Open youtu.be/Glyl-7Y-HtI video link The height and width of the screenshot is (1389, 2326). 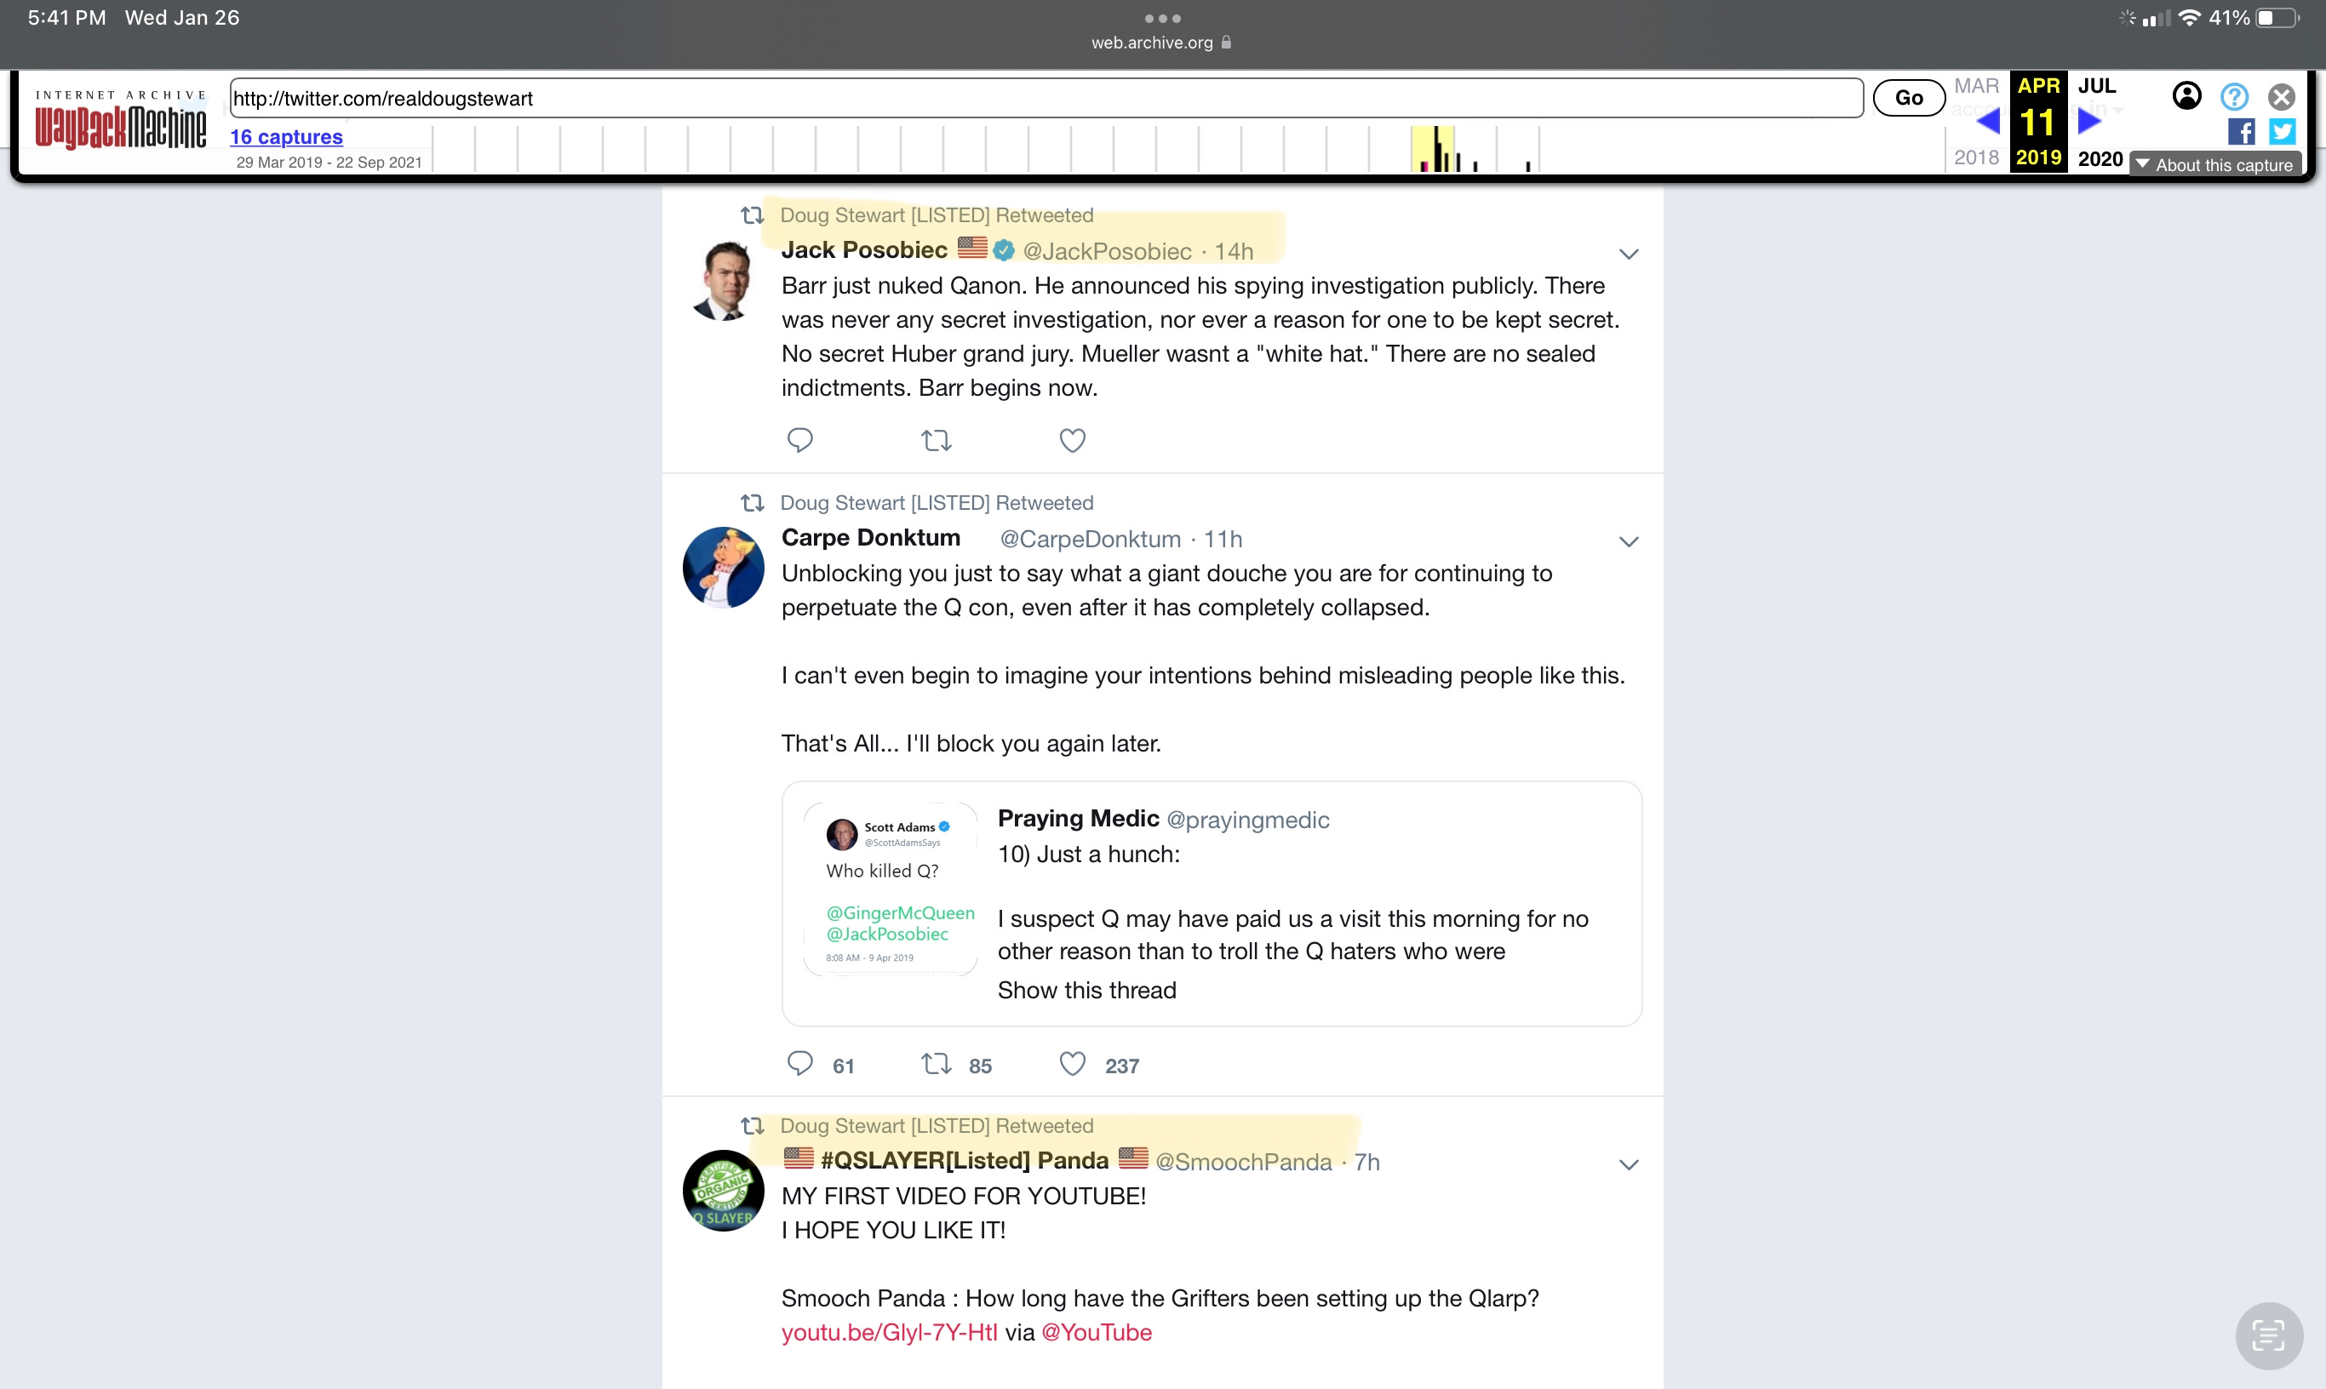889,1333
